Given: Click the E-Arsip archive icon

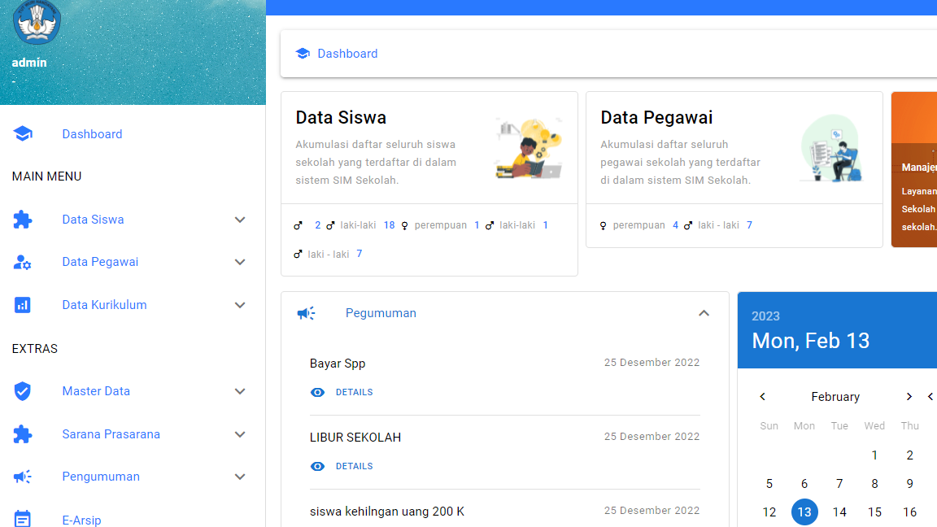Looking at the screenshot, I should (x=22, y=517).
